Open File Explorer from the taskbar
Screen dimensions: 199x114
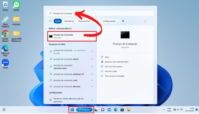128,110
